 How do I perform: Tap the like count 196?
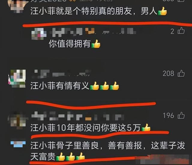pos(168,116)
